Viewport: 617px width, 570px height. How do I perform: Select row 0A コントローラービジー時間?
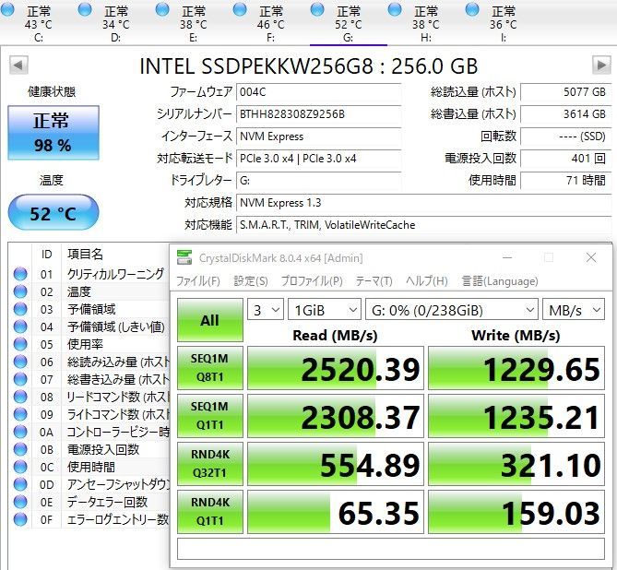[x=90, y=432]
